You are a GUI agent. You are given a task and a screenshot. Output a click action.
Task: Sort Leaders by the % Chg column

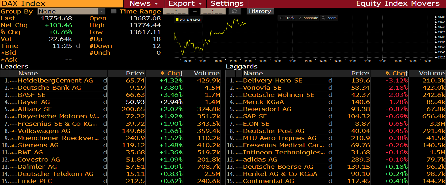171,74
